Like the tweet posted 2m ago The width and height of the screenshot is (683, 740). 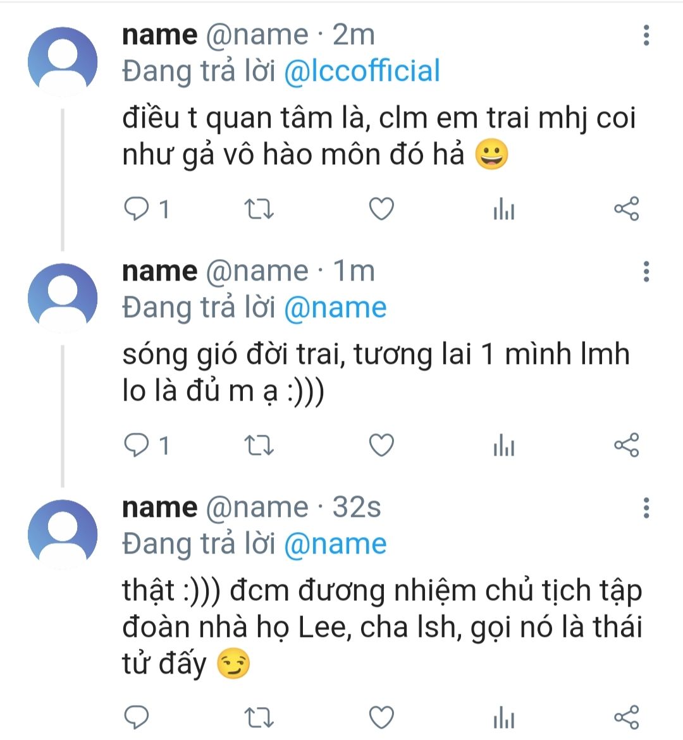coord(381,209)
